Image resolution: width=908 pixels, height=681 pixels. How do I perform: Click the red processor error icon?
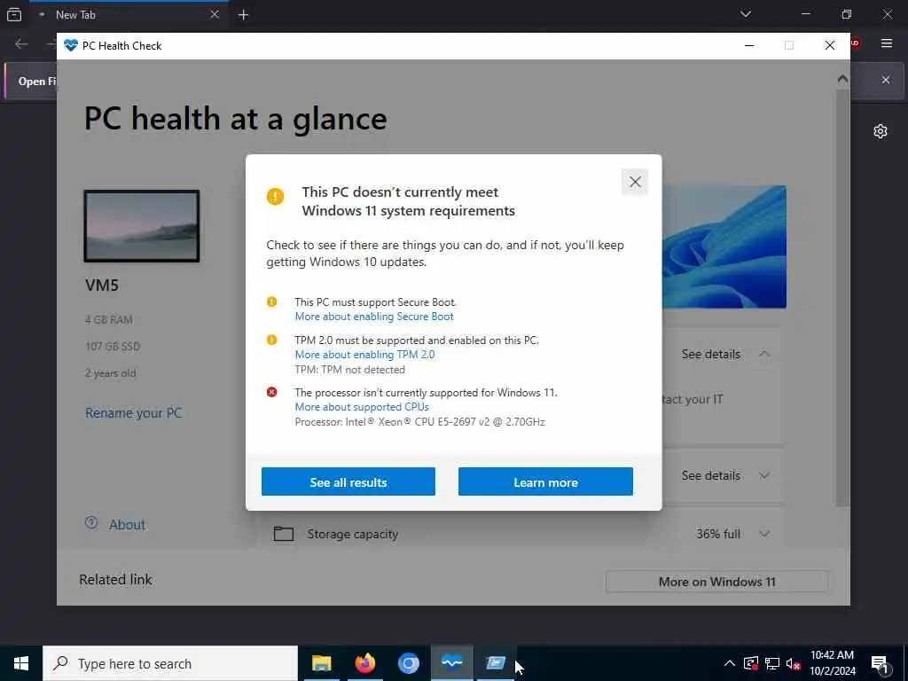(x=271, y=392)
